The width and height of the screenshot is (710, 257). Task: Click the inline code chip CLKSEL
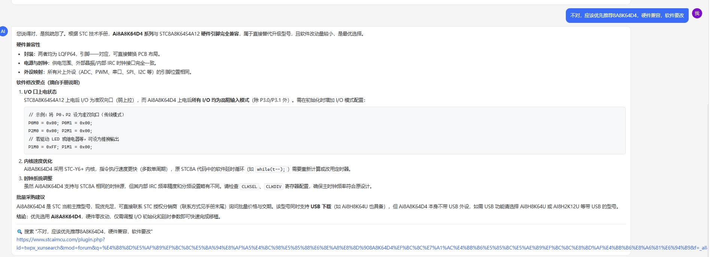249,187
